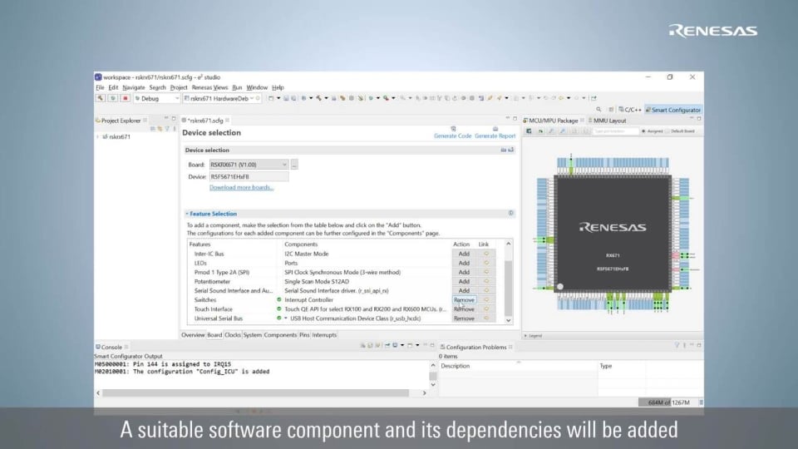Screen dimensions: 798x449
Task: Select the Assigned radio option
Action: point(643,131)
